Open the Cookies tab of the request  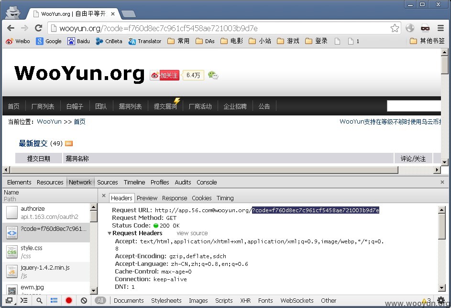202,198
